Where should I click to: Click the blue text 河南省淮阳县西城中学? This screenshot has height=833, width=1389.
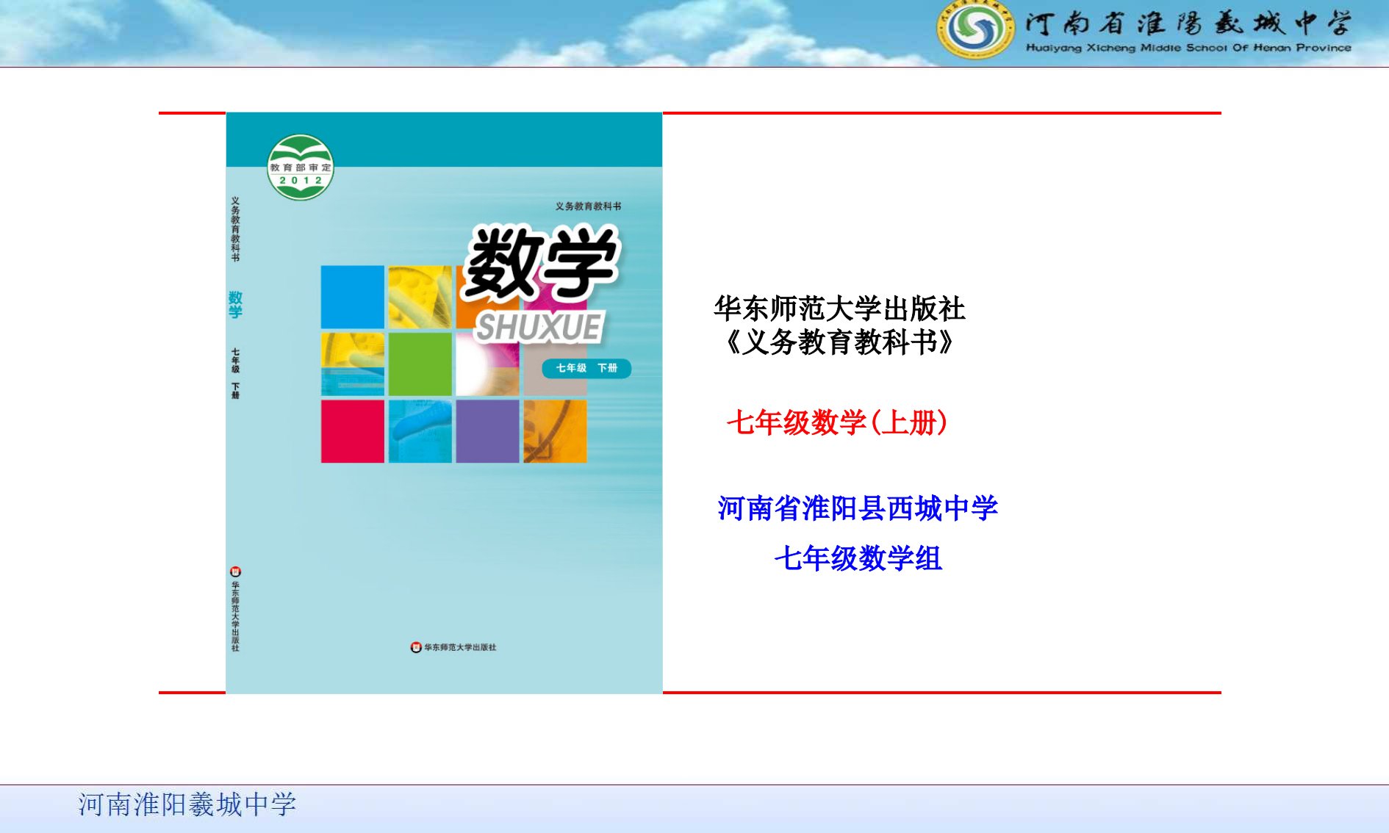tap(858, 508)
